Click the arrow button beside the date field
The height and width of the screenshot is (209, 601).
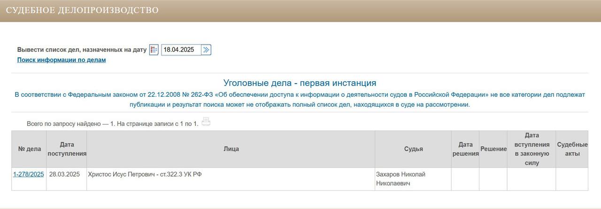207,50
